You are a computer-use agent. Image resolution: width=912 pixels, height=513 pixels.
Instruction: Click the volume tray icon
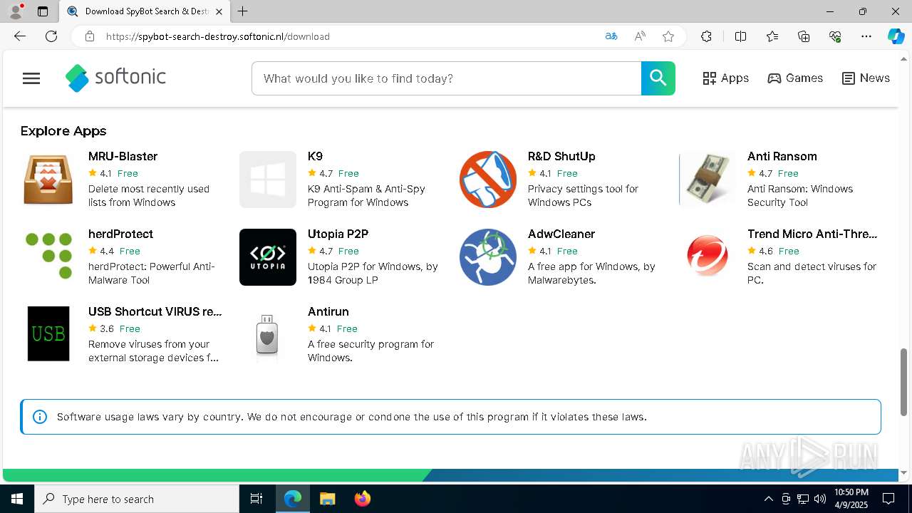click(x=819, y=499)
